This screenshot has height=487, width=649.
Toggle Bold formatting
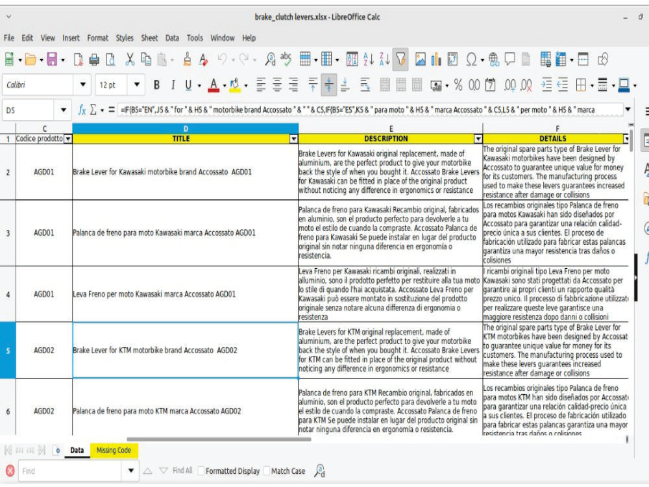click(156, 85)
